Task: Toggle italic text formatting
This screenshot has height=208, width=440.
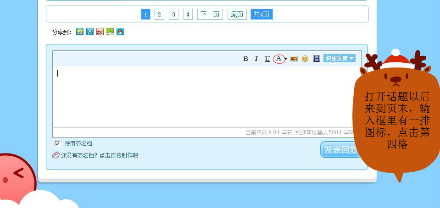Action: pos(256,59)
